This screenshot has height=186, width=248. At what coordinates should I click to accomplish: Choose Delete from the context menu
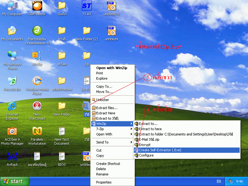pyautogui.click(x=113, y=169)
